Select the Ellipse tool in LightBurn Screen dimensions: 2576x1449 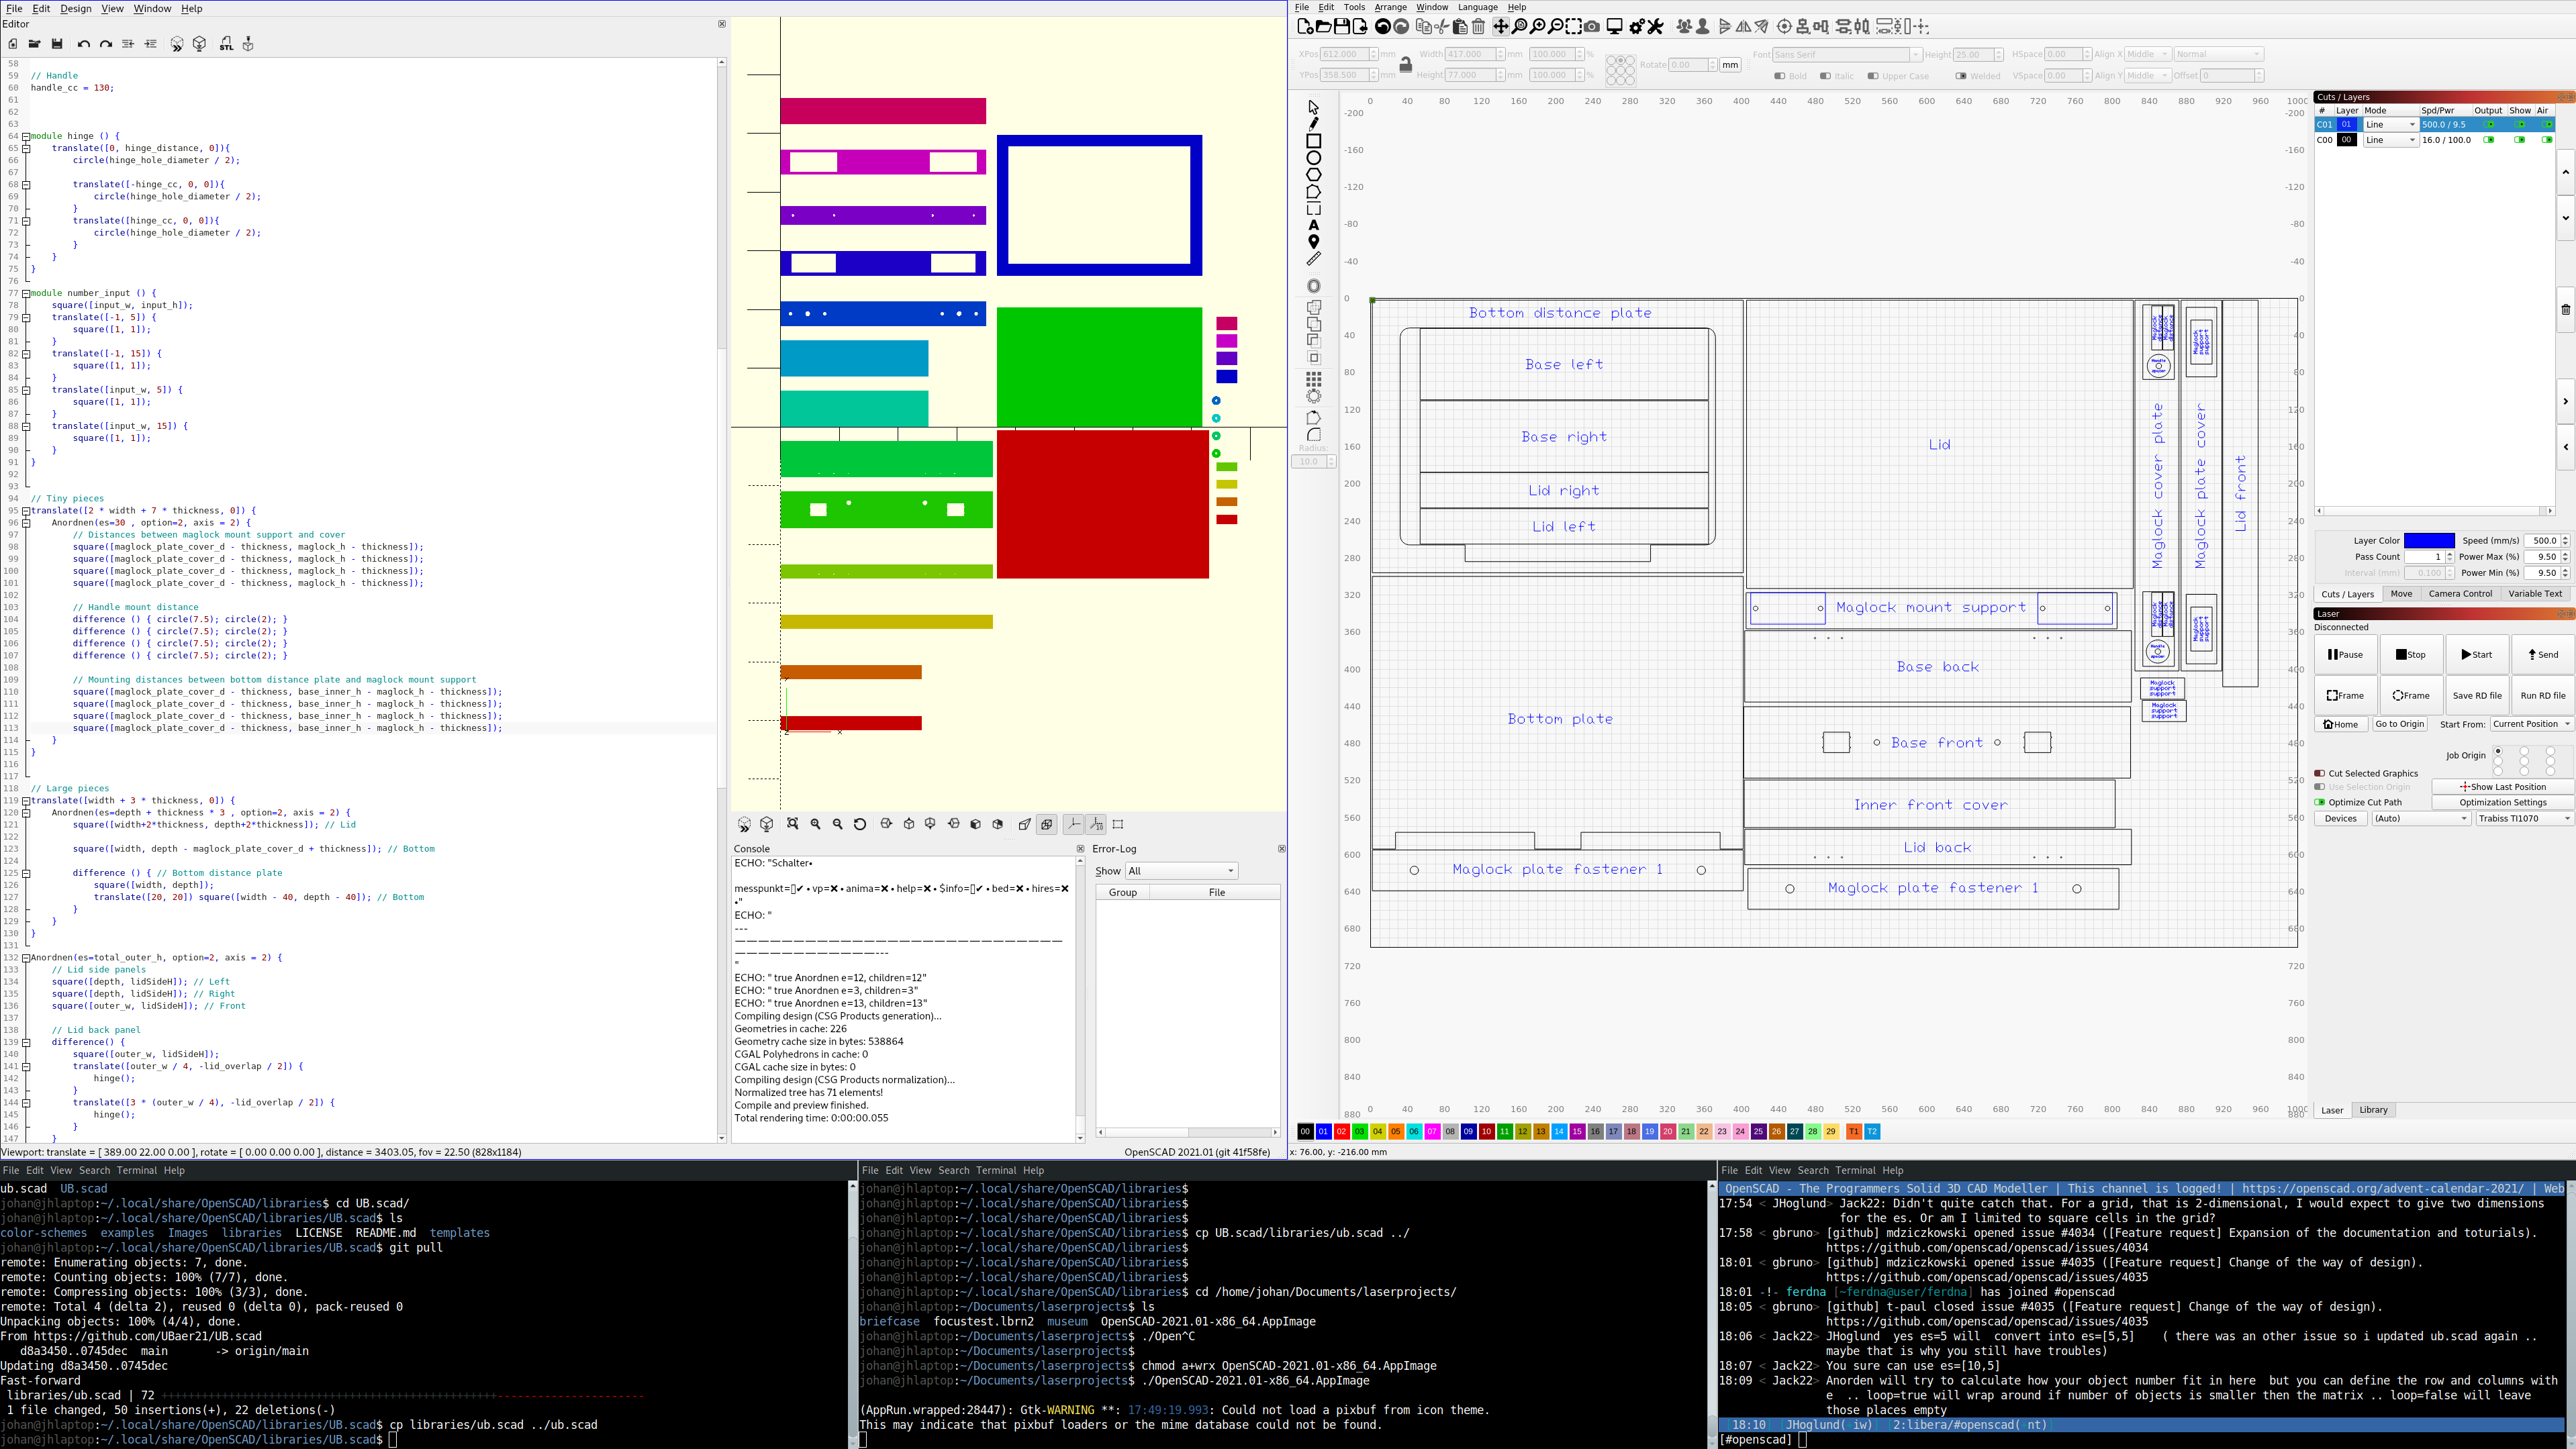[x=1314, y=158]
